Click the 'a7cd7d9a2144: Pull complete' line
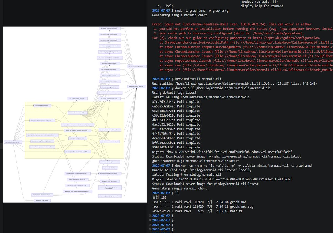333x233 pixels. pyautogui.click(x=176, y=102)
